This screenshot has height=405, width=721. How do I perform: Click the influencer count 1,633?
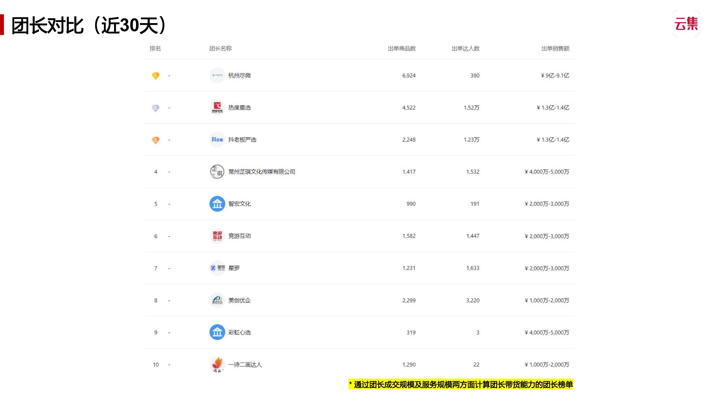(x=473, y=268)
